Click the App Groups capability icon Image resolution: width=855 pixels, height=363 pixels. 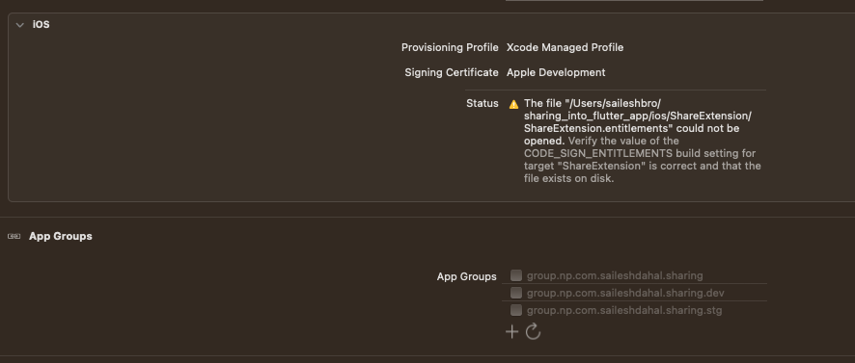click(x=14, y=236)
